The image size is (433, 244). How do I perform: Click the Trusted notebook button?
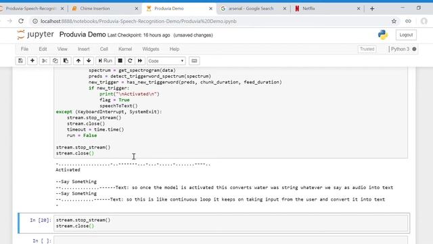367,49
